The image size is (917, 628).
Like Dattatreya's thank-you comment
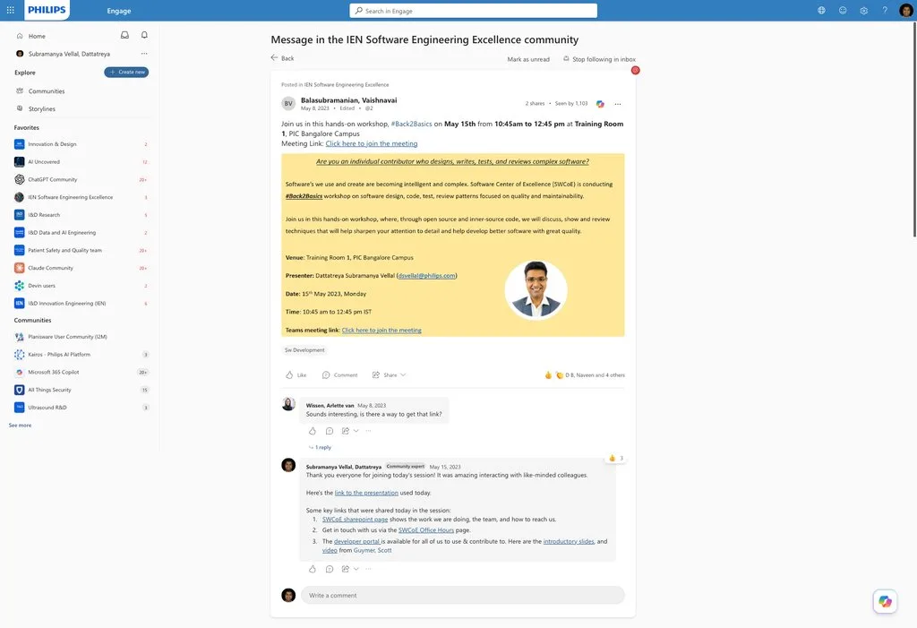point(313,569)
